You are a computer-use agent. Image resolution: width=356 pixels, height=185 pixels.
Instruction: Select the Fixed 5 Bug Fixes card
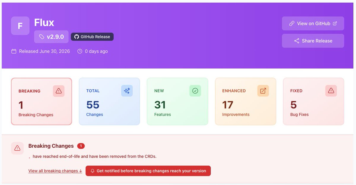[314, 101]
